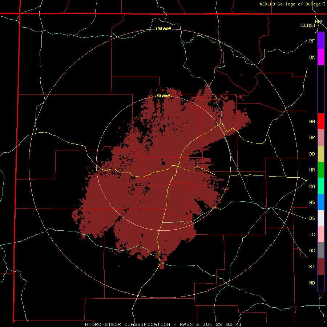Pick the RA mint green legend swatch
This screenshot has width=327, height=327.
coord(321,186)
